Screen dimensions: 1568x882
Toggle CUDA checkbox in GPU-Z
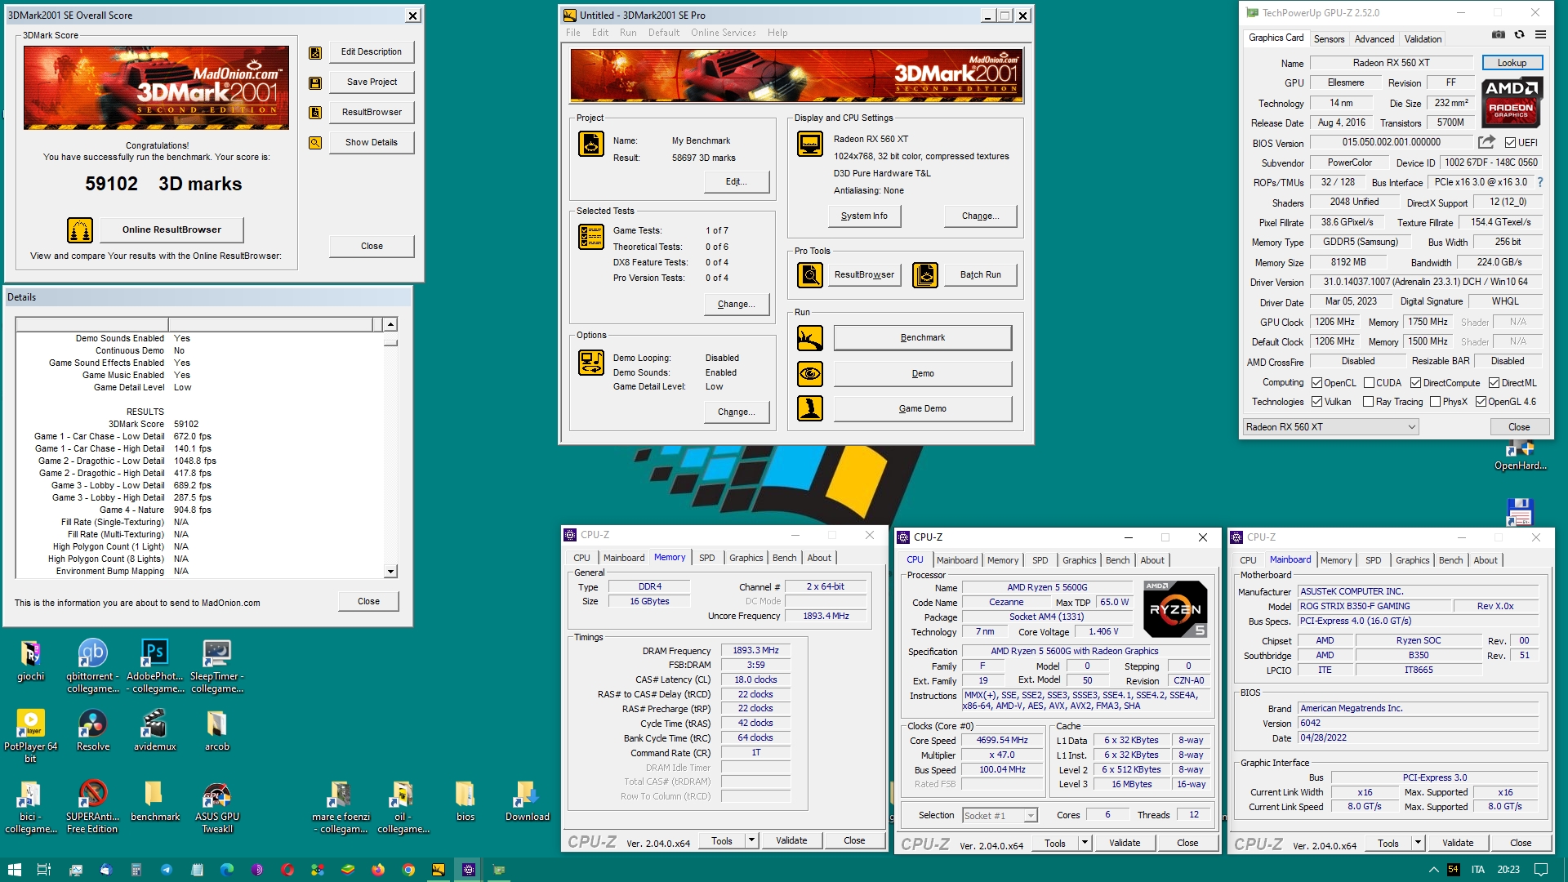tap(1369, 383)
